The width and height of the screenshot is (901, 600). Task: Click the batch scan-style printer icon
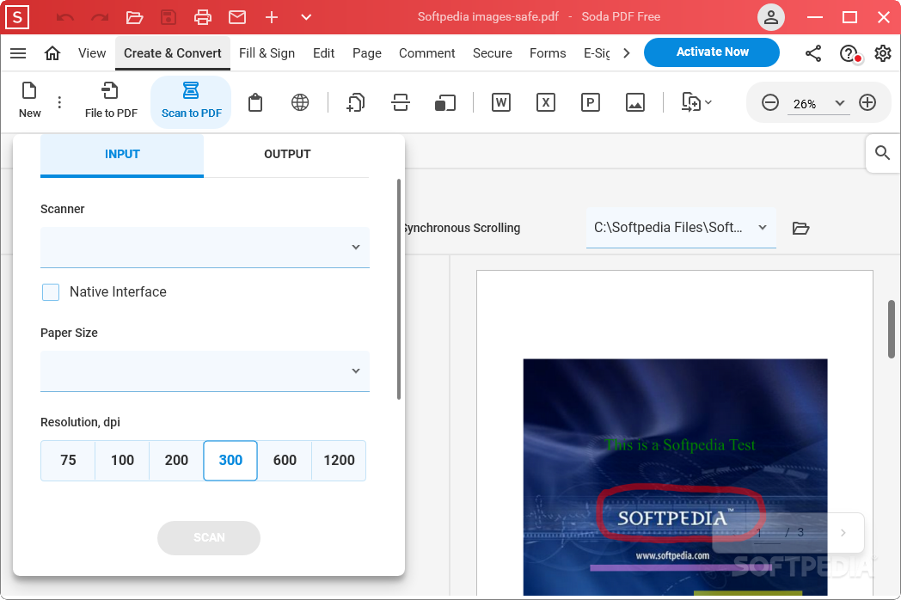click(401, 103)
